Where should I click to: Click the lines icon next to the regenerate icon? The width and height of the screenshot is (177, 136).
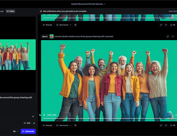(x=173, y=36)
